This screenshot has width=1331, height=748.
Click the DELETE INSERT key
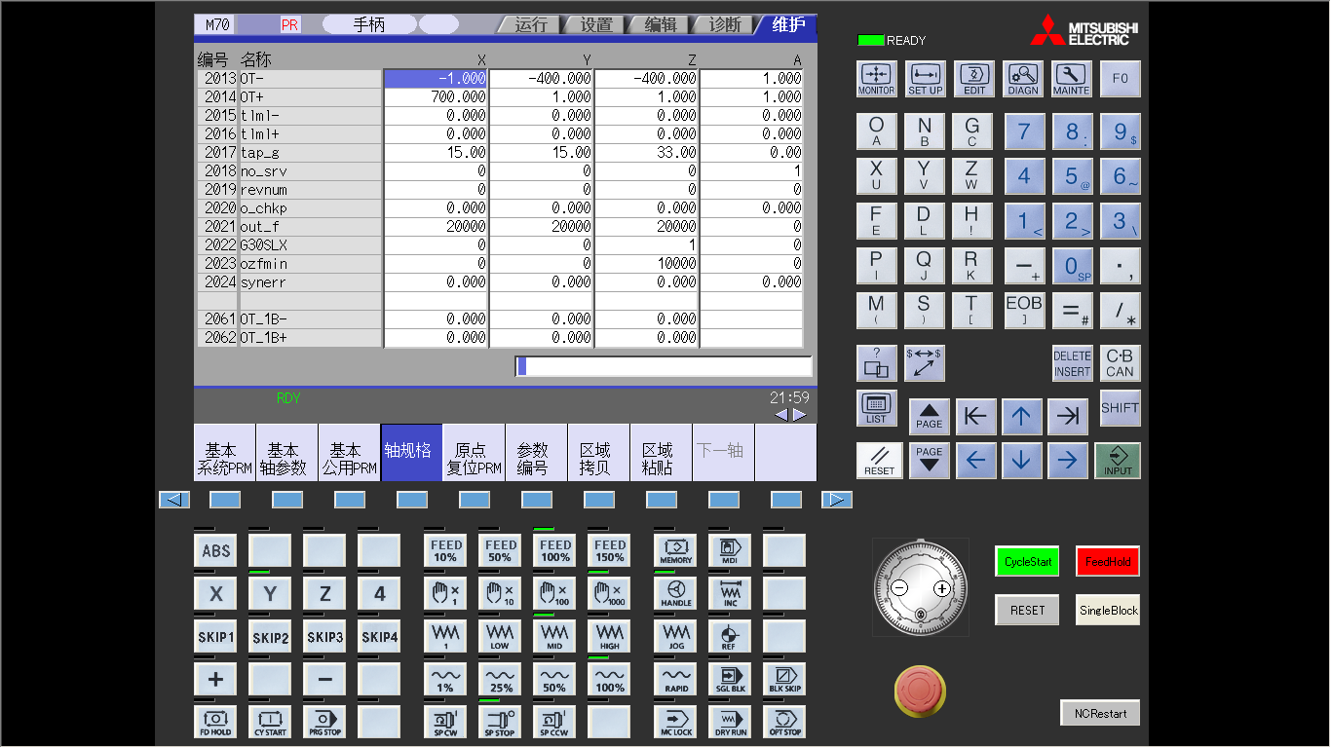coord(1072,363)
